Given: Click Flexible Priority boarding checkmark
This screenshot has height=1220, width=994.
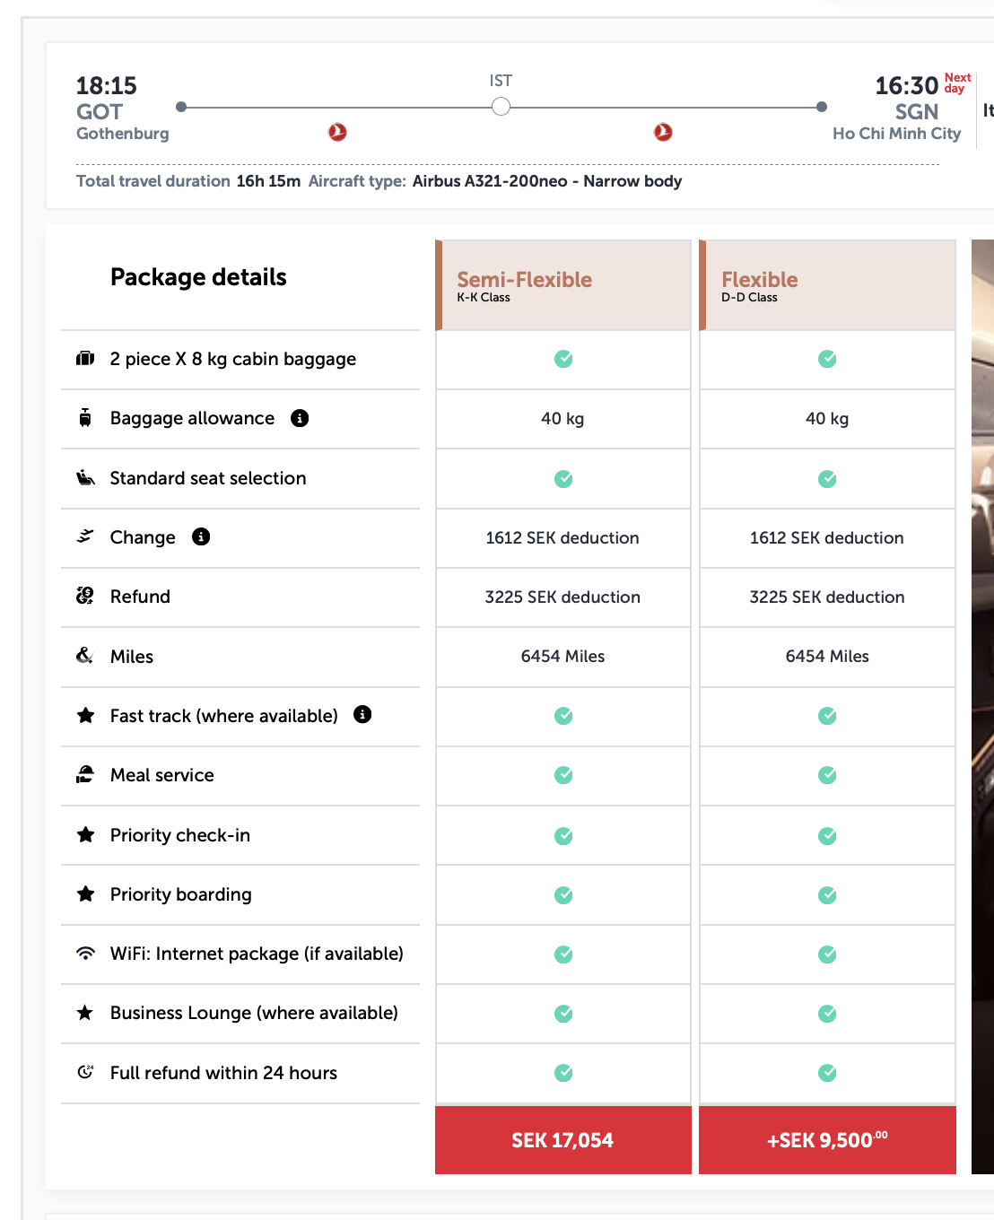Looking at the screenshot, I should [827, 895].
